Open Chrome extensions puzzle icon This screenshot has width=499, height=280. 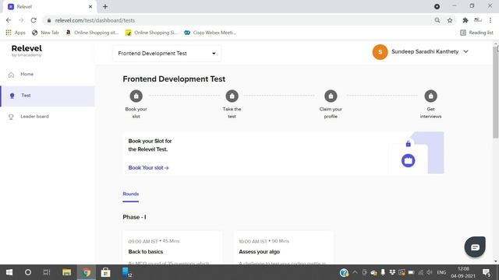[465, 20]
